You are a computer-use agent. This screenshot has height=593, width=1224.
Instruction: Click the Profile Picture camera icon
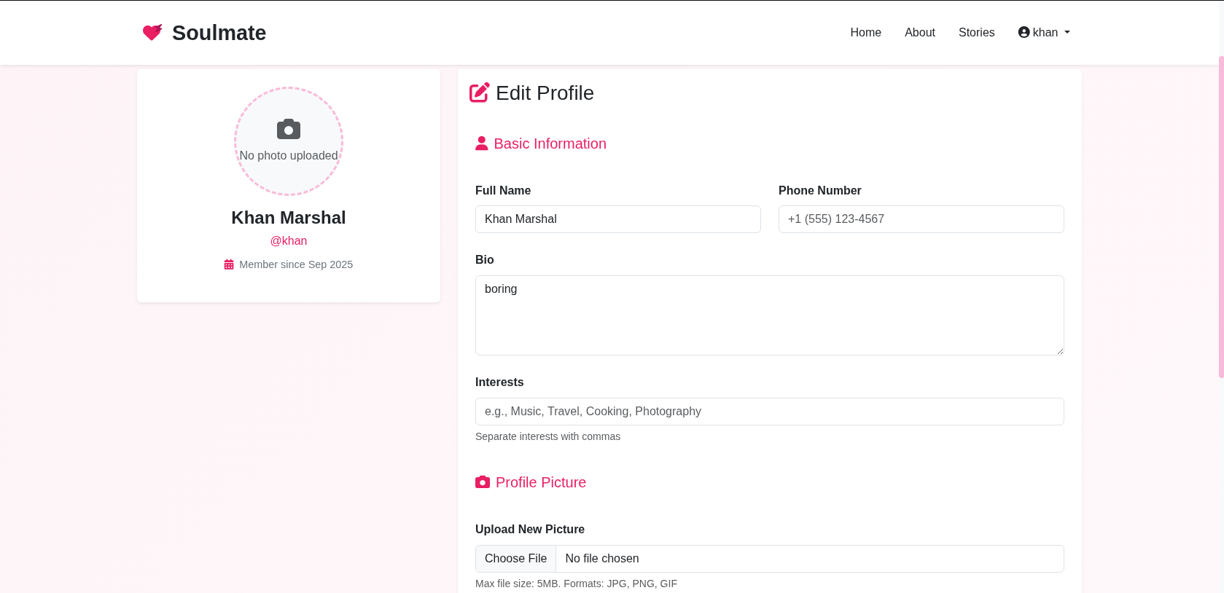click(483, 482)
